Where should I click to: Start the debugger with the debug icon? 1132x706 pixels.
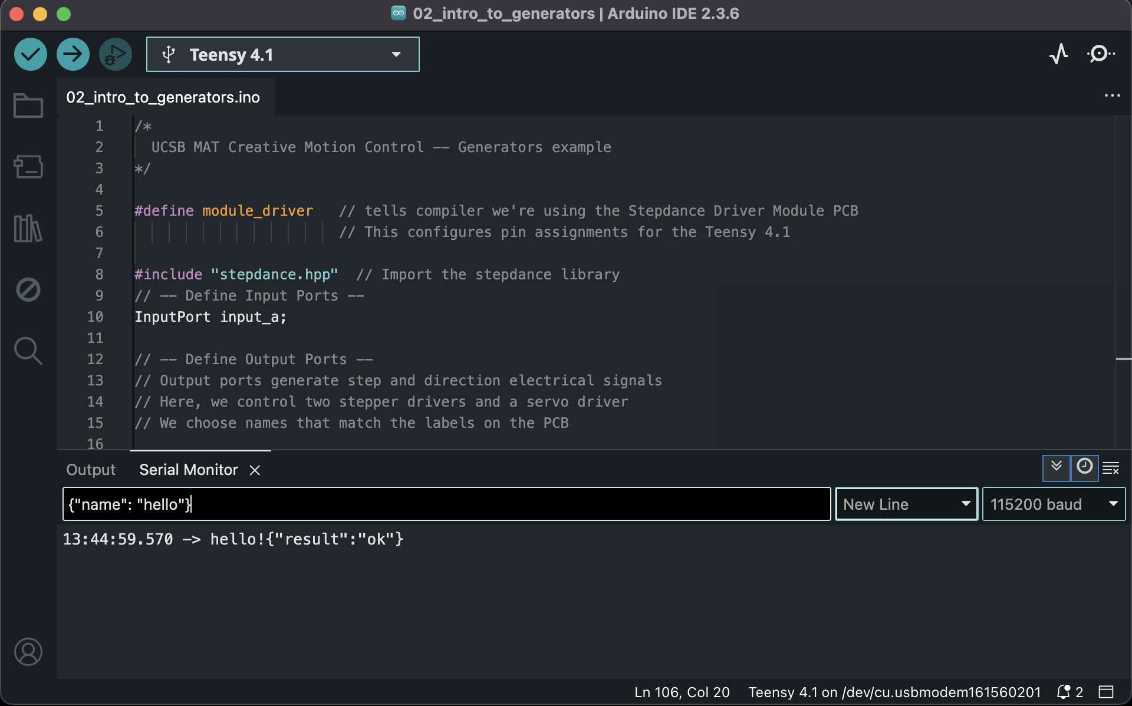[115, 54]
